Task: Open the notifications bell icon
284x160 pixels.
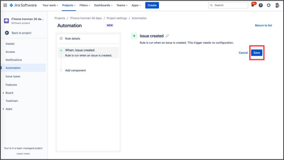Action: 252,5
